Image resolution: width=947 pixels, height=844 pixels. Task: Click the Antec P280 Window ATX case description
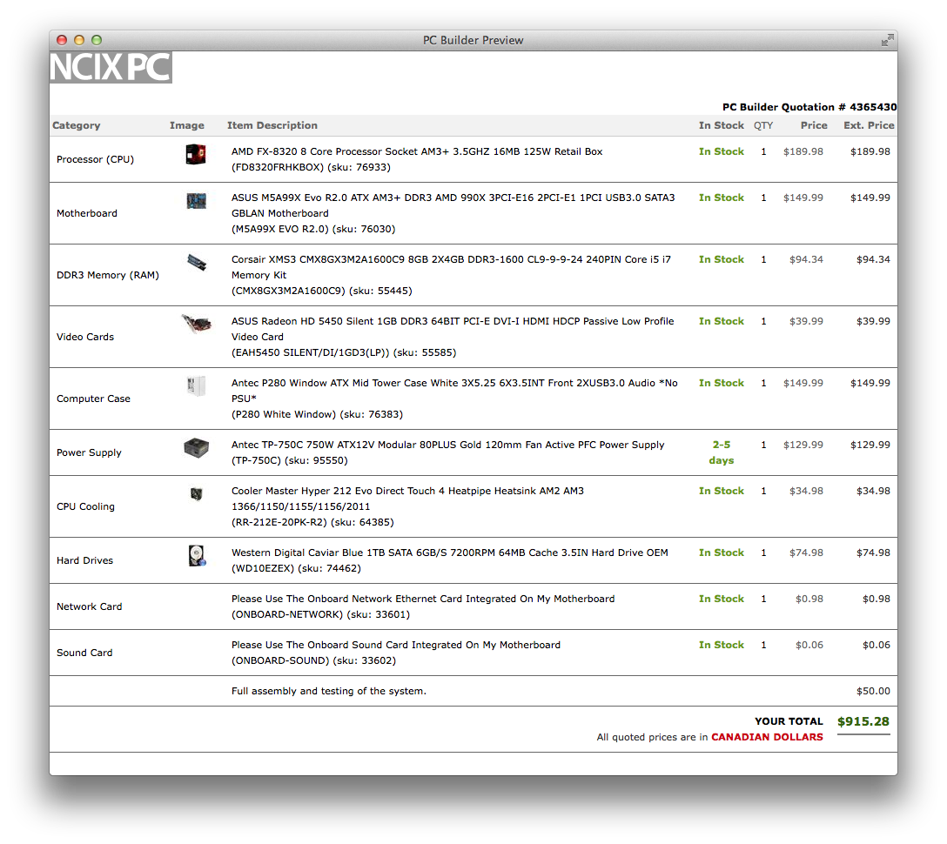[454, 399]
